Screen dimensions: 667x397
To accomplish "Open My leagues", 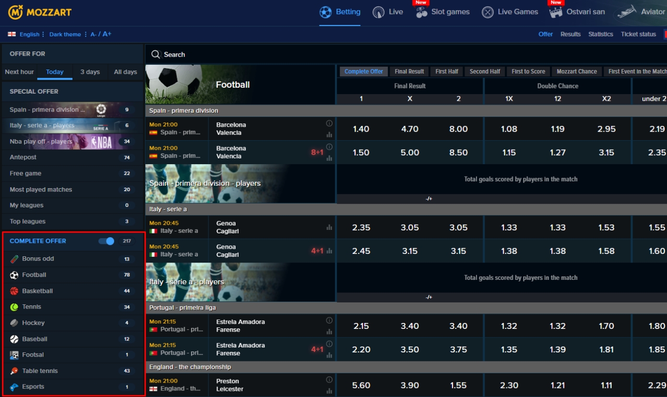I will [72, 205].
